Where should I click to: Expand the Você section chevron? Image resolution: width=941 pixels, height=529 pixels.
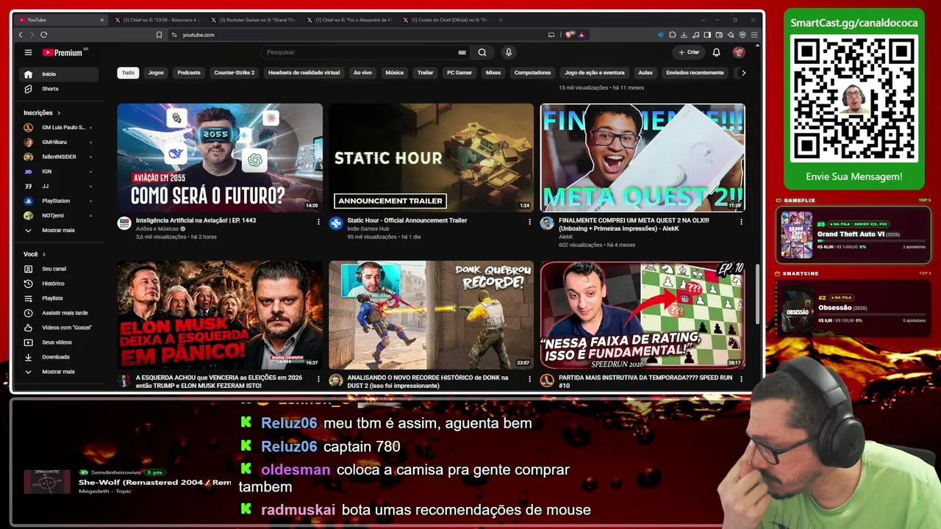point(44,254)
